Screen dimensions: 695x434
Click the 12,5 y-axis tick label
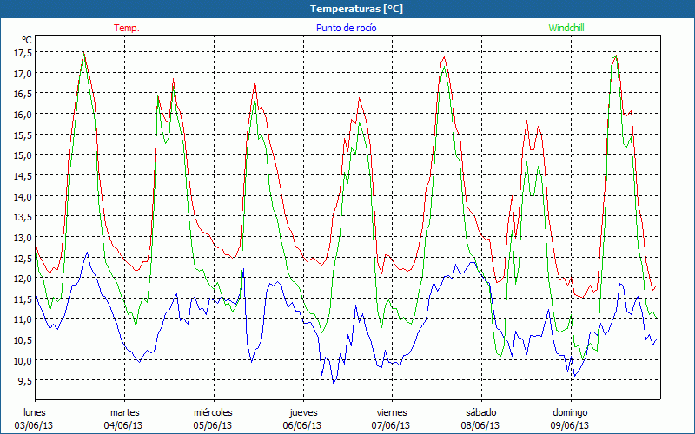tap(23, 257)
